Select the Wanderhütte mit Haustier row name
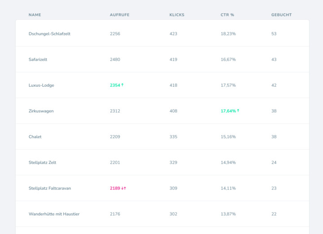This screenshot has width=323, height=234. tap(54, 214)
